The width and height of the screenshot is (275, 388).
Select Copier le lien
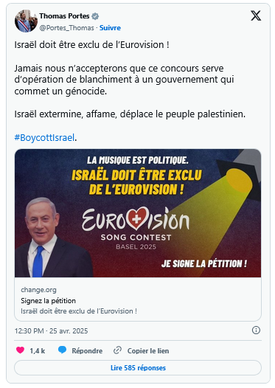[148, 350]
